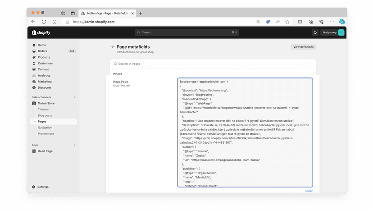Open the Home sidebar item
The width and height of the screenshot is (373, 210).
(42, 45)
